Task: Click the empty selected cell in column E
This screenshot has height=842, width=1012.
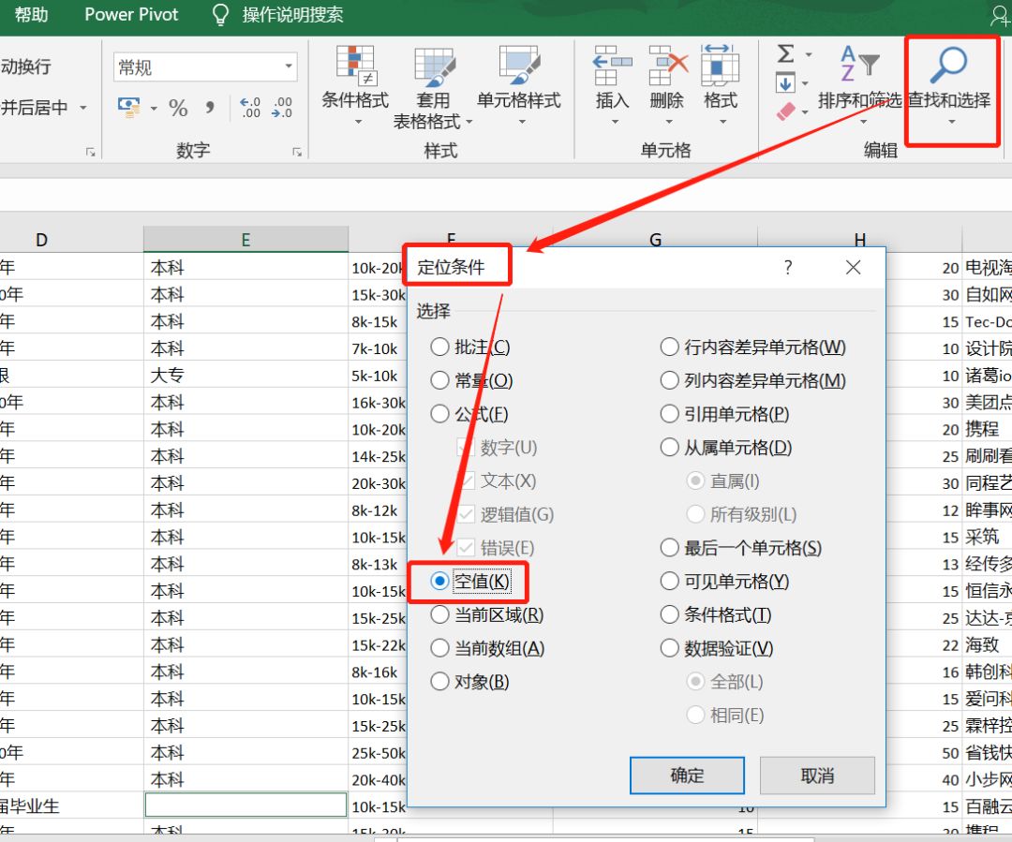Action: pos(246,805)
